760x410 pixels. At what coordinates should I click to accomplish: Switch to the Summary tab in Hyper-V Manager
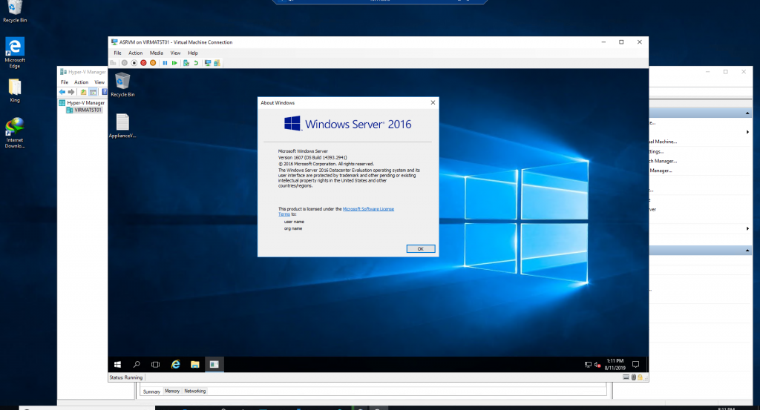(151, 391)
